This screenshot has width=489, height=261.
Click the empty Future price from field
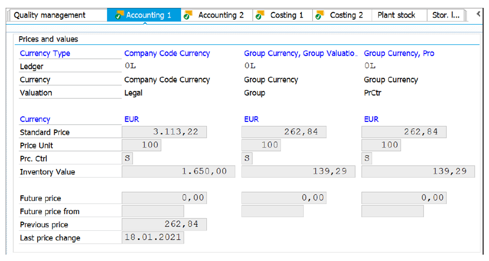pos(153,211)
